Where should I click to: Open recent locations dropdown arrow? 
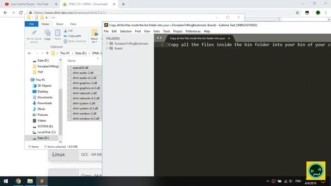(x=42, y=53)
